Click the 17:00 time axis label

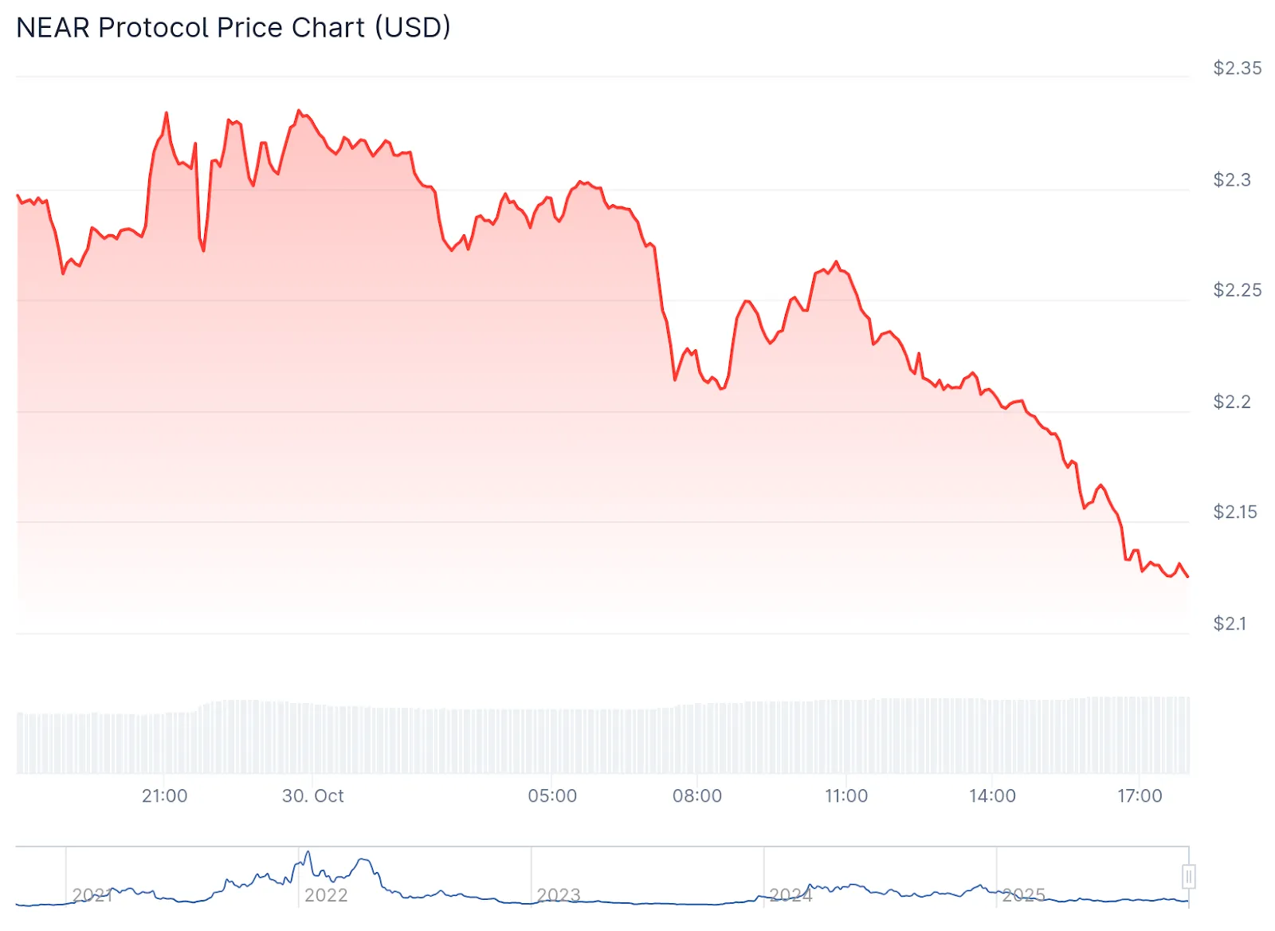pos(1140,795)
